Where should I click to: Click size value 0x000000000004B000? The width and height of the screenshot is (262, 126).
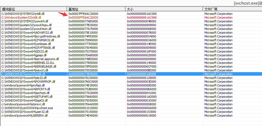coord(142,21)
